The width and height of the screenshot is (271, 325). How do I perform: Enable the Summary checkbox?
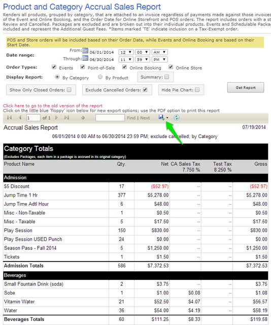166,77
